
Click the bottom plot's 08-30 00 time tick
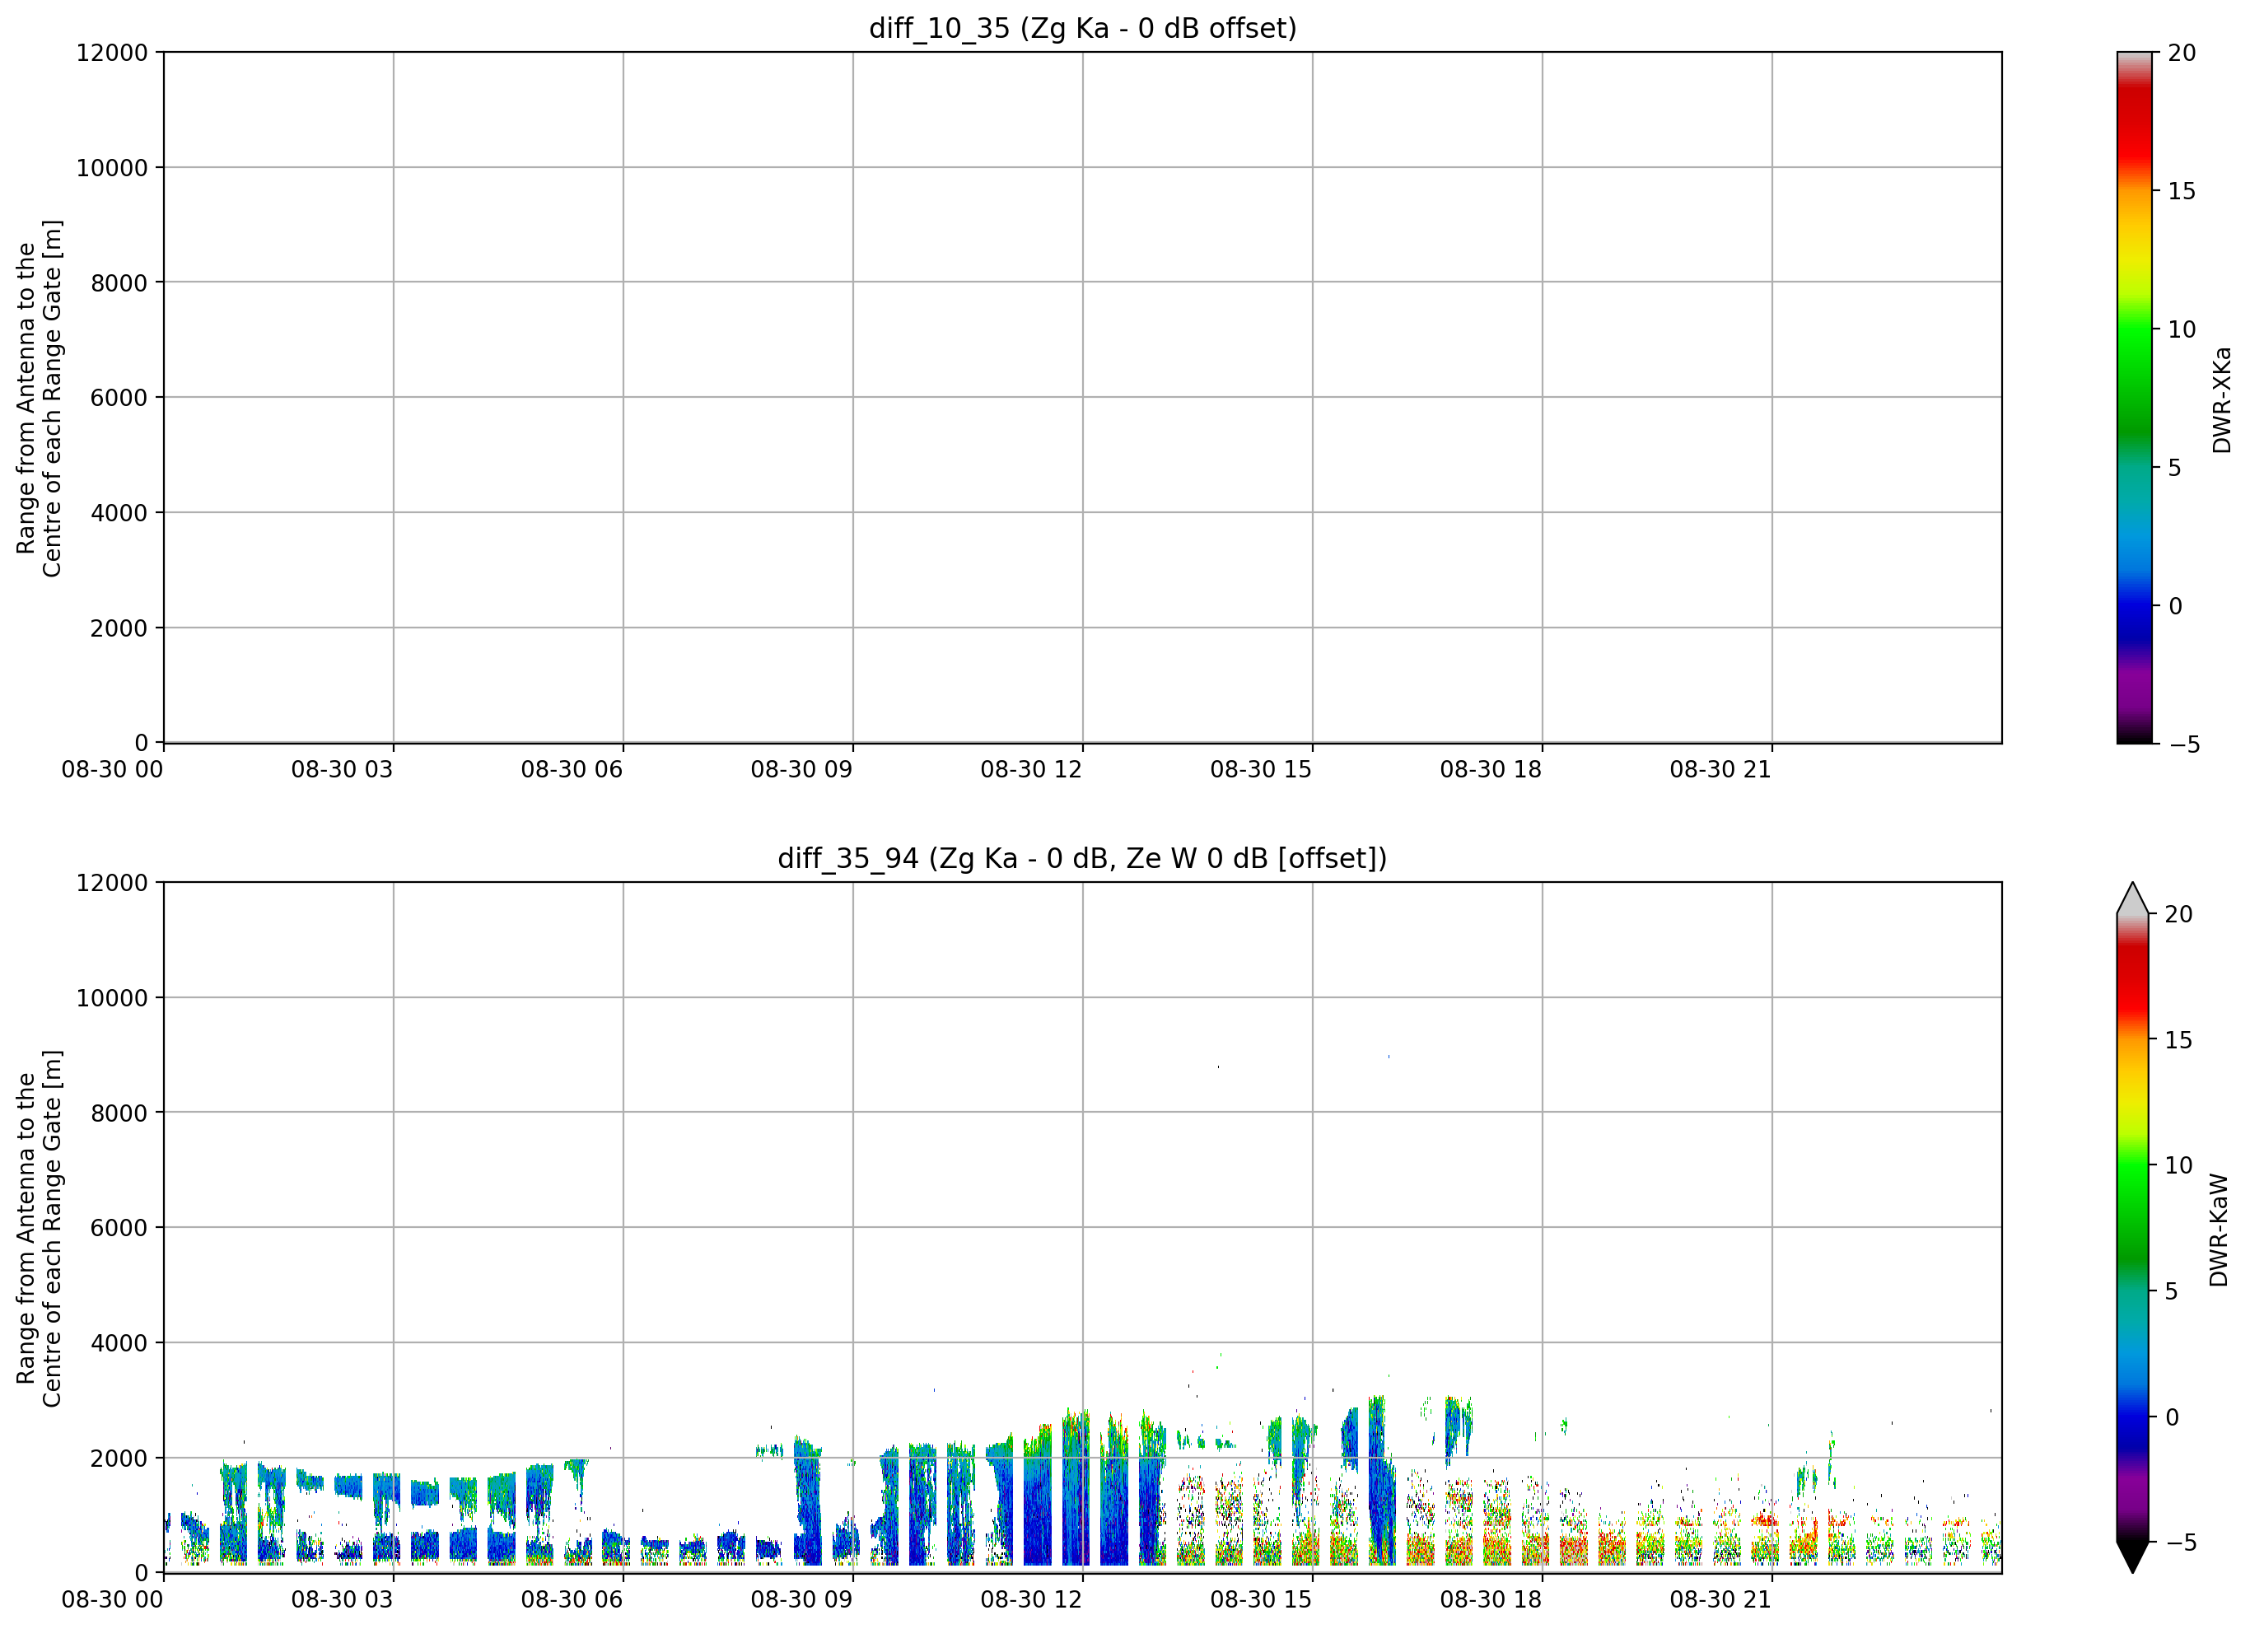point(112,1599)
